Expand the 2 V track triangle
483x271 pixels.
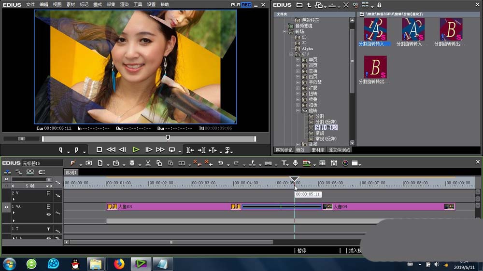point(14,199)
